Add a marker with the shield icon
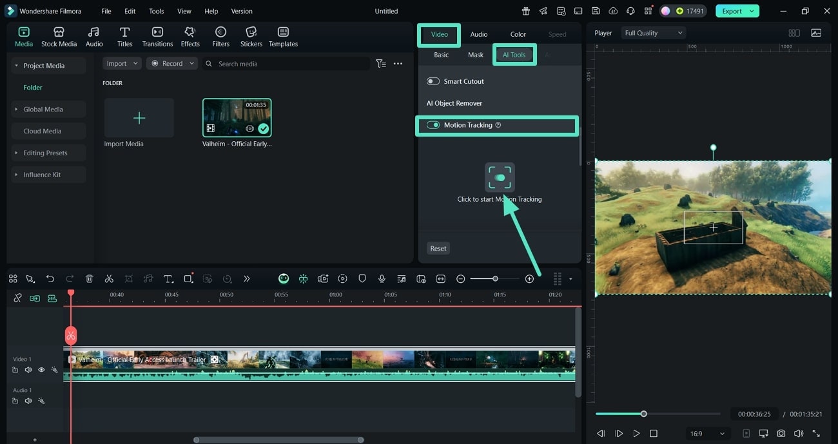This screenshot has width=838, height=444. (362, 278)
